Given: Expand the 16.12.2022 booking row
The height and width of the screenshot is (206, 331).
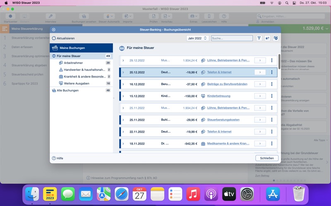Looking at the screenshot, I should click(x=123, y=84).
